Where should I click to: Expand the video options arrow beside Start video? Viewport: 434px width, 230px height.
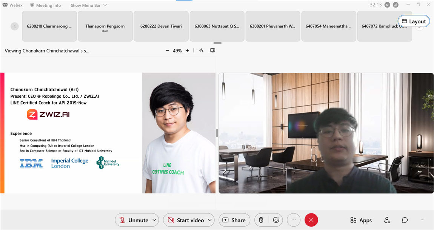click(209, 220)
